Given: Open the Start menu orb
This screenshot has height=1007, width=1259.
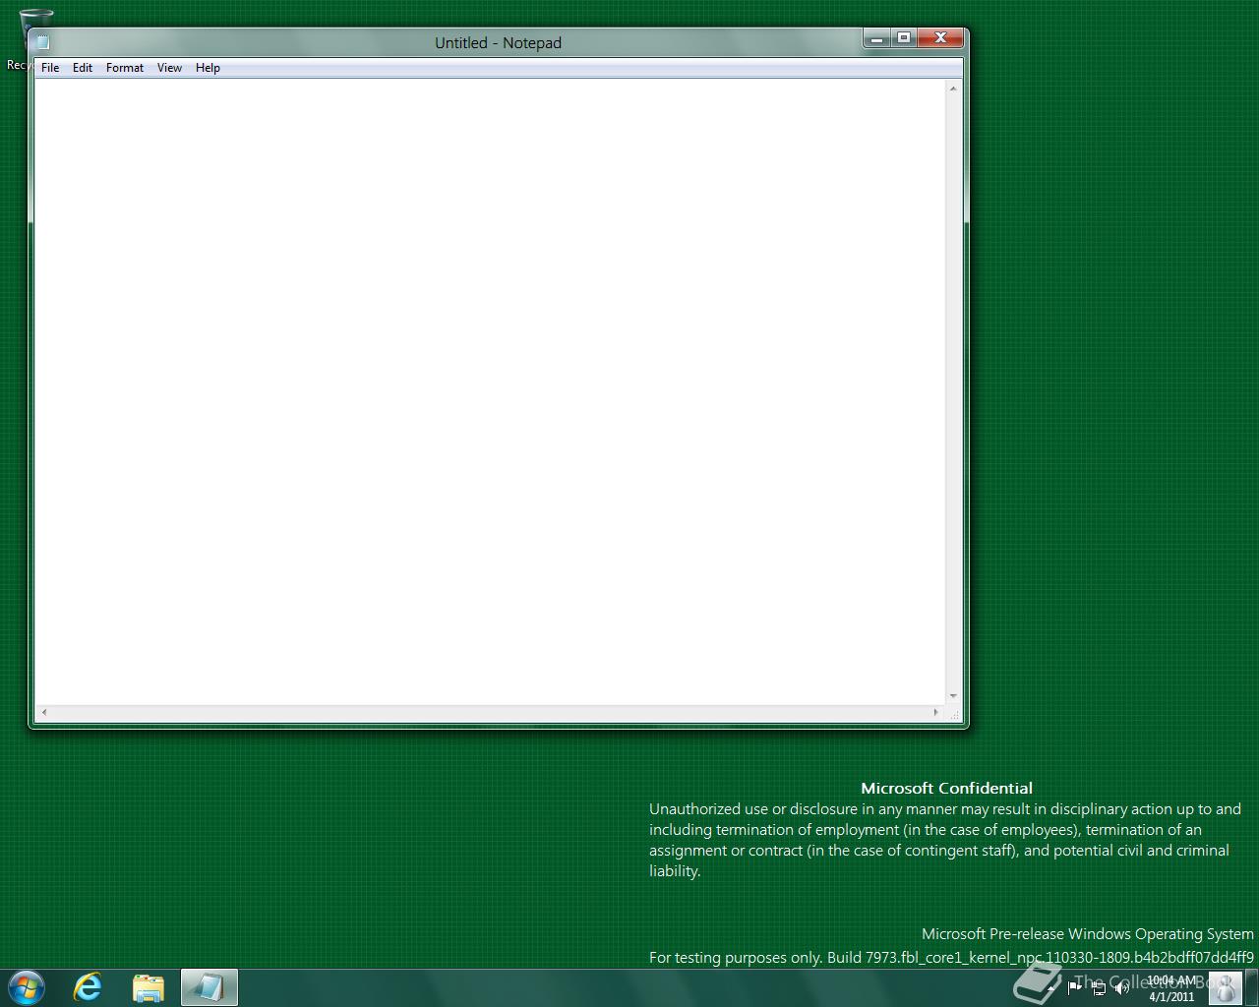Looking at the screenshot, I should tap(26, 987).
